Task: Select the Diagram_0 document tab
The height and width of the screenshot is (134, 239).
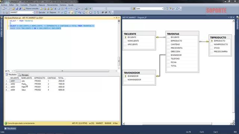Action: [x=134, y=17]
